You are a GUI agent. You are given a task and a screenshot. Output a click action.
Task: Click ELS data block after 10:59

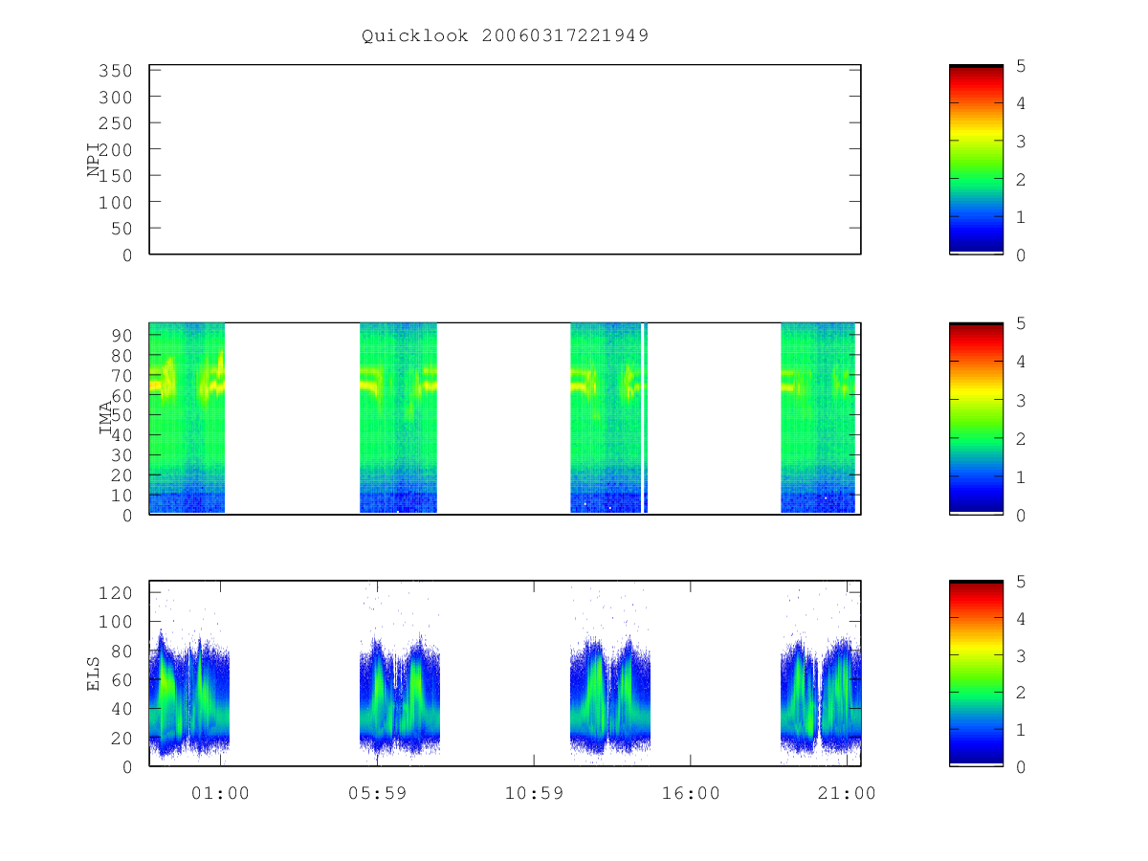coord(610,694)
